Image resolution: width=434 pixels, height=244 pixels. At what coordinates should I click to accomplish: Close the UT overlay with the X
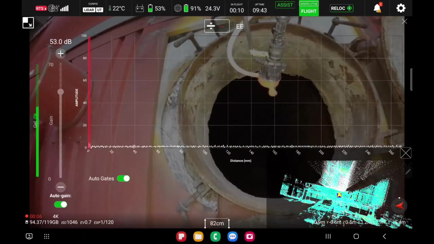click(405, 22)
